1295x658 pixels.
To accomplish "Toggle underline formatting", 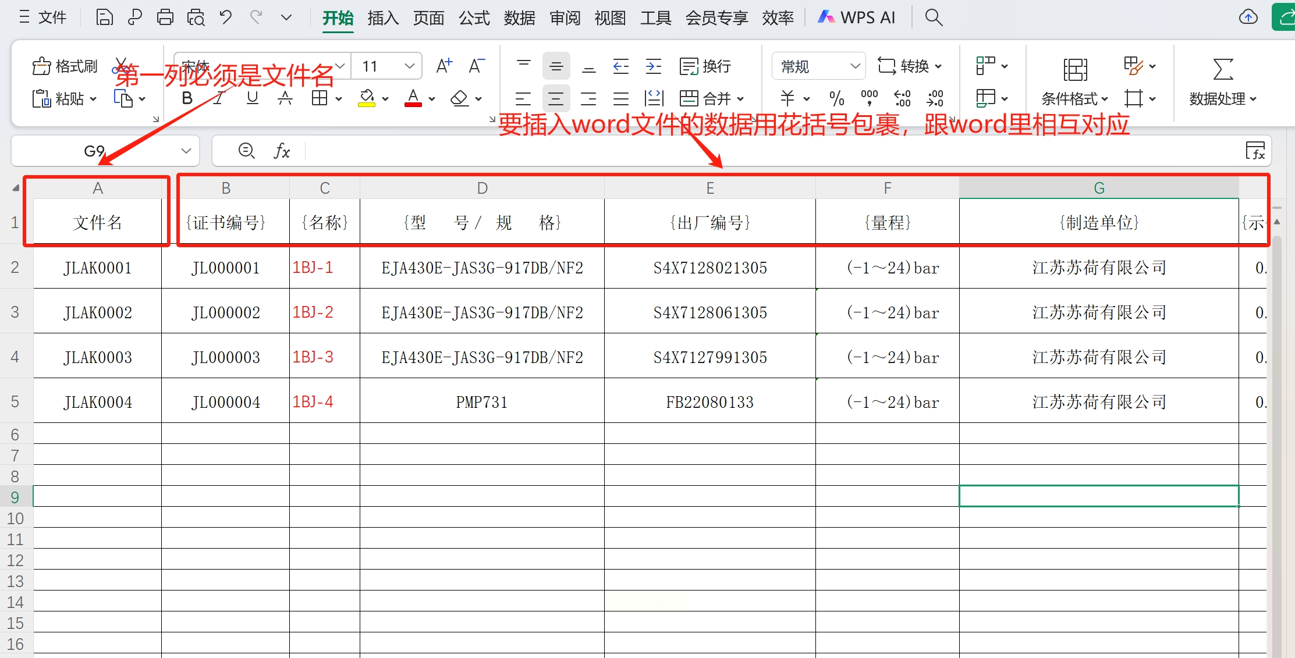I will 252,98.
